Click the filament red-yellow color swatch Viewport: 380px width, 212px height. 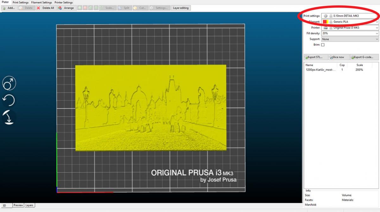325,22
